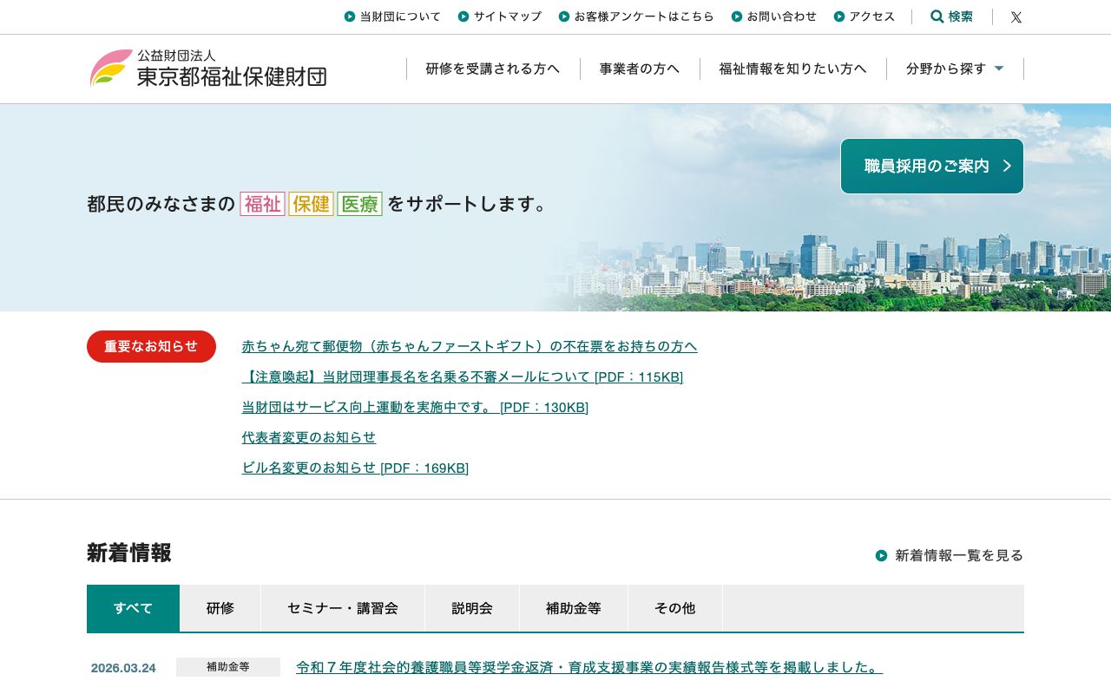1111x694 pixels.
Task: Switch to the セミナー・講習会 tab
Action: (x=342, y=608)
